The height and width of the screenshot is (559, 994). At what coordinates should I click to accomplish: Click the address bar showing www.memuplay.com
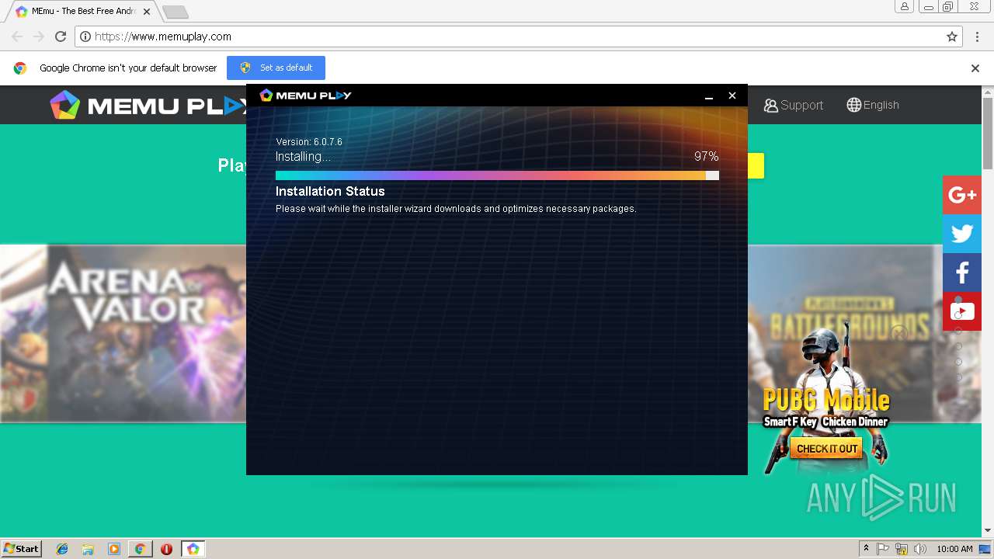[x=519, y=36]
